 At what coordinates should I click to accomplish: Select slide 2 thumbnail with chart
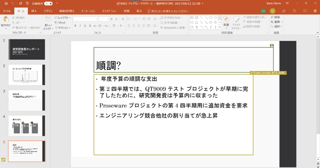pos(27,75)
